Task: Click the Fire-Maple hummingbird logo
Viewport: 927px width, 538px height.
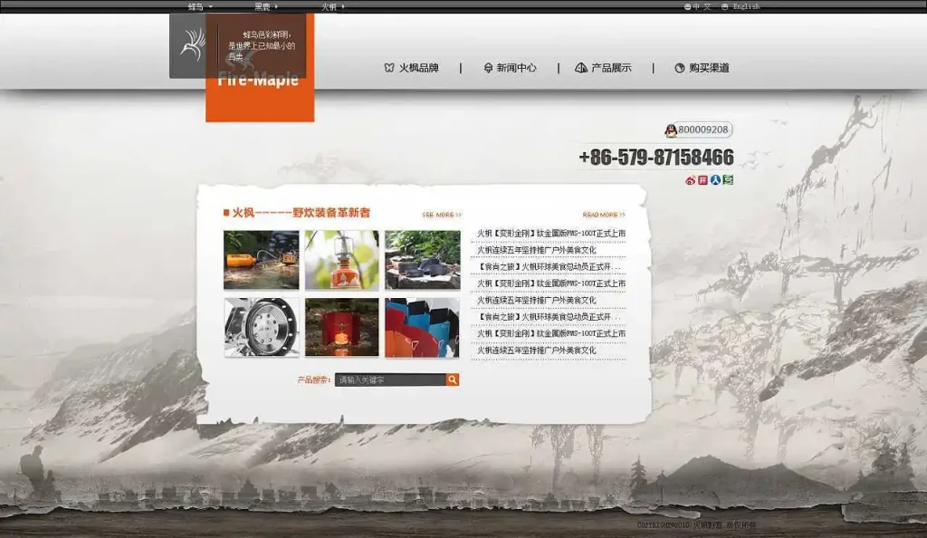Action: click(193, 45)
